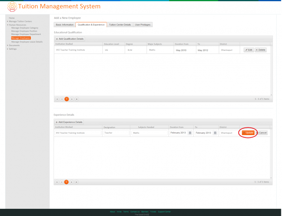Go to next page in Educational Qualification pager
The width and height of the screenshot is (282, 216).
coord(72,99)
